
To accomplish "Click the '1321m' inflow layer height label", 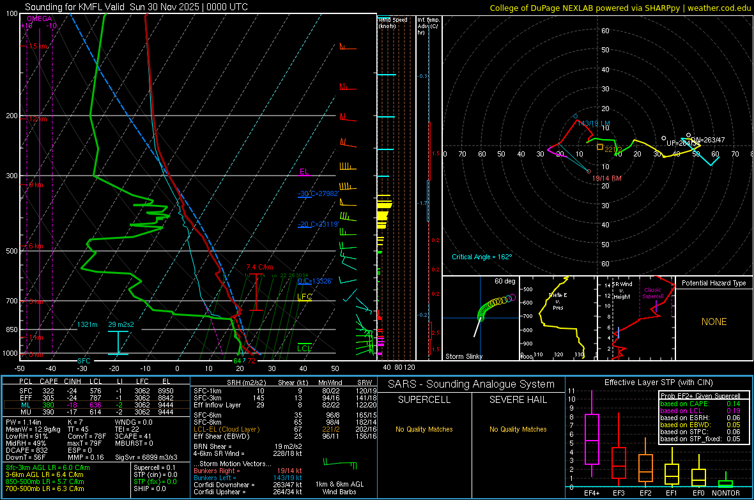I will (x=87, y=324).
